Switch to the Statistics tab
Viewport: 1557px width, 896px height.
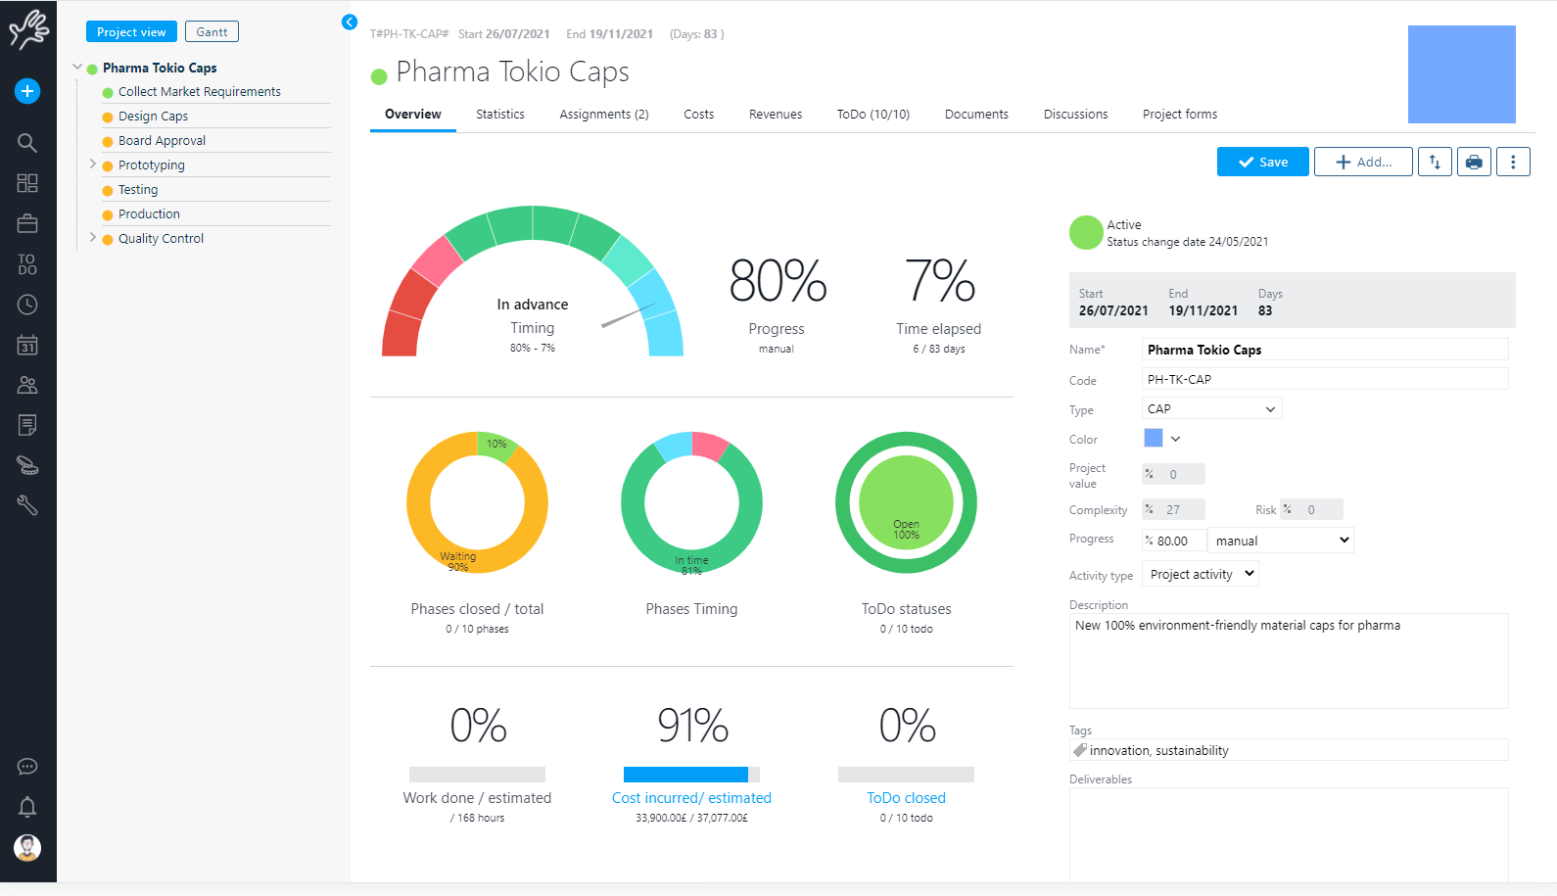500,115
